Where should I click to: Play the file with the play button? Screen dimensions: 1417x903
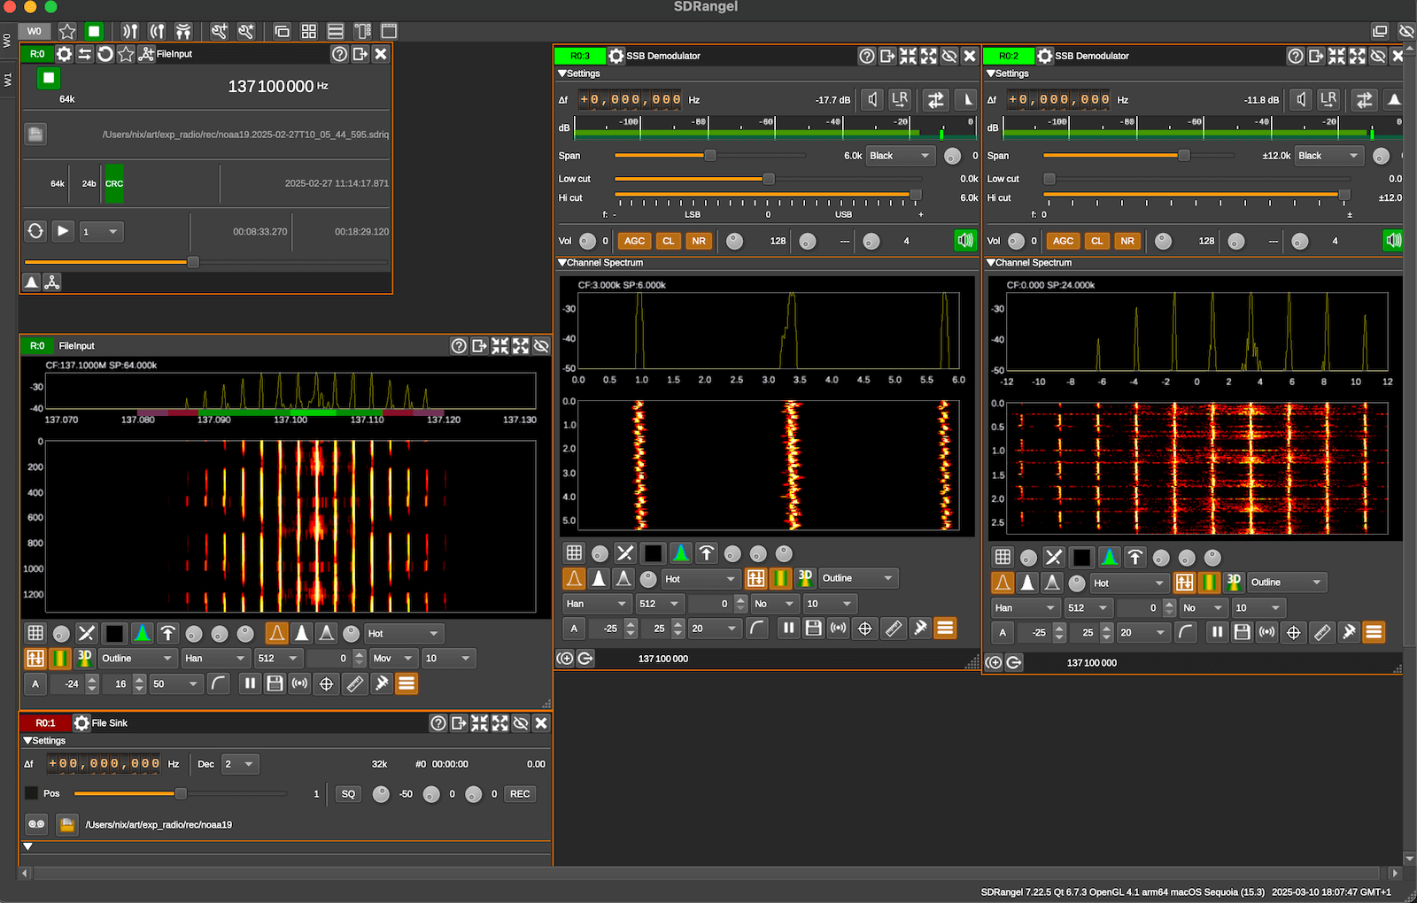point(63,231)
